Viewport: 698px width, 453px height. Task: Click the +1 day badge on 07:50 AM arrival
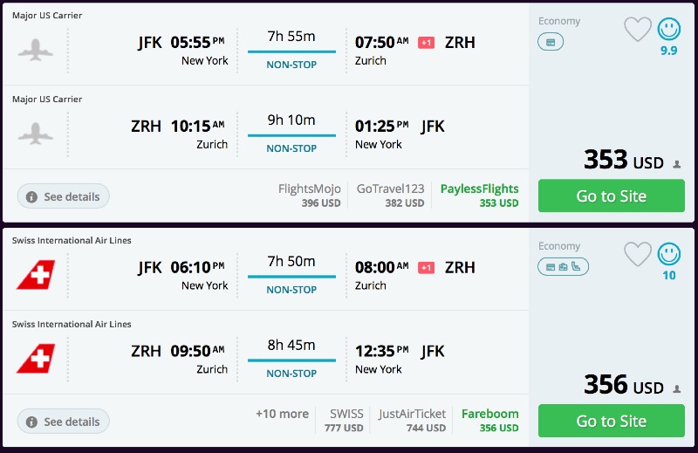[x=426, y=43]
